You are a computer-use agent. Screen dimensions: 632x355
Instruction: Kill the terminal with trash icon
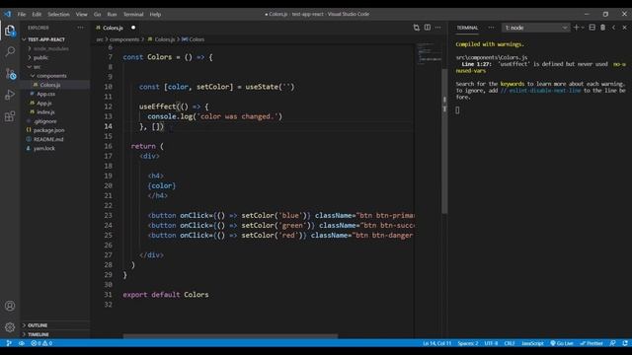603,28
